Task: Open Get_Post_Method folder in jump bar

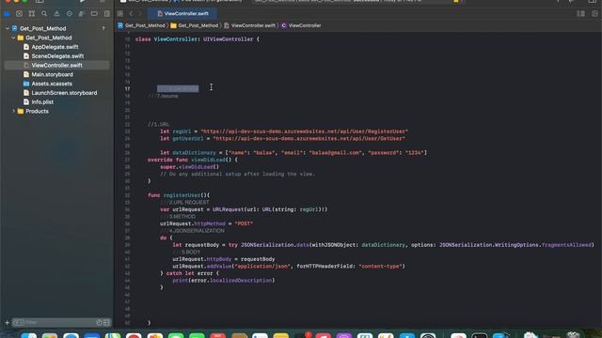Action: point(195,25)
